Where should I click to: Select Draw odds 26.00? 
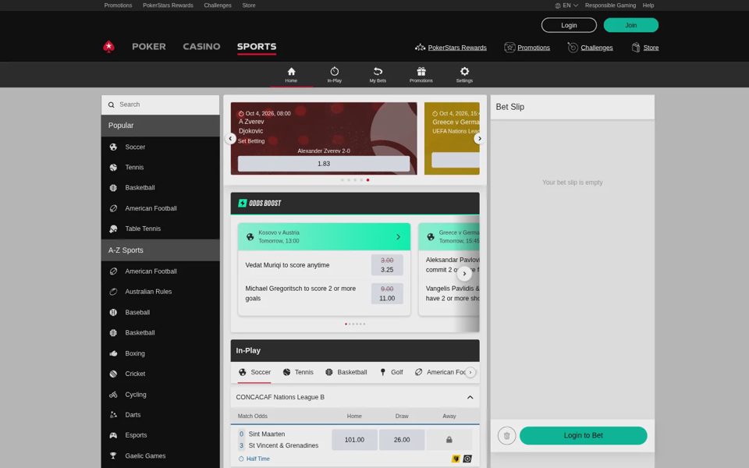point(402,440)
